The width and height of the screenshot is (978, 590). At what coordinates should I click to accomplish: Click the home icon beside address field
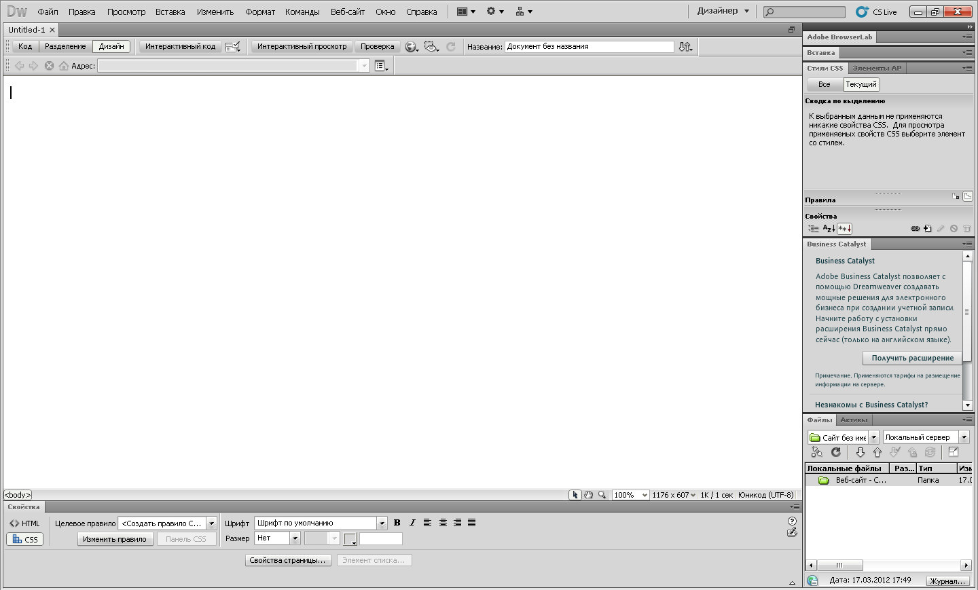click(64, 66)
